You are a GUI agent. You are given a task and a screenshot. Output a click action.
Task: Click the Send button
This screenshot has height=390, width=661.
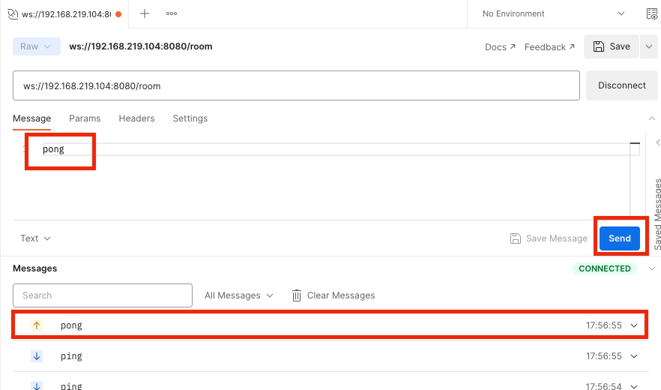620,238
